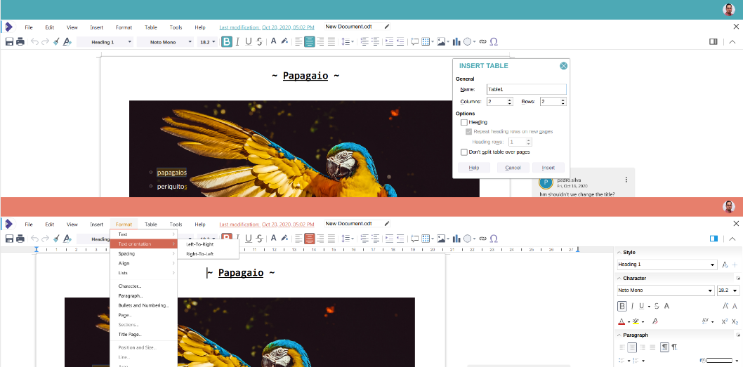Toggle the Bold icon in the sidebar Character panel
This screenshot has height=367, width=743.
coord(622,306)
